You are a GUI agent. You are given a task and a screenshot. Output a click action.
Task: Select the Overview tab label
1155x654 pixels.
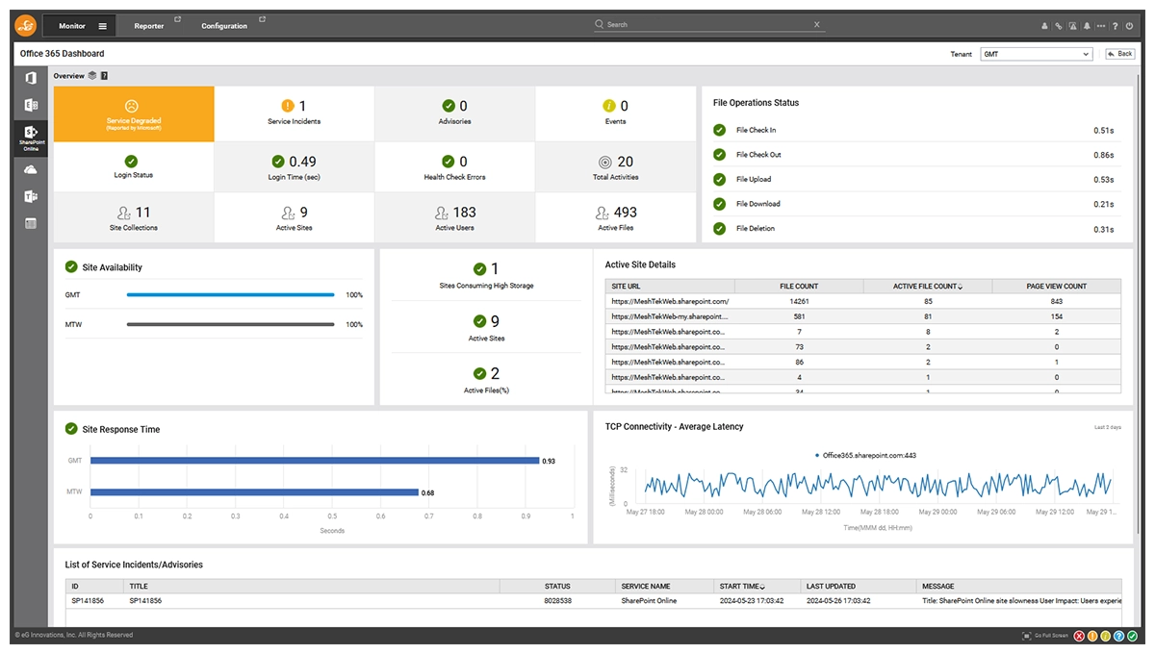[68, 75]
